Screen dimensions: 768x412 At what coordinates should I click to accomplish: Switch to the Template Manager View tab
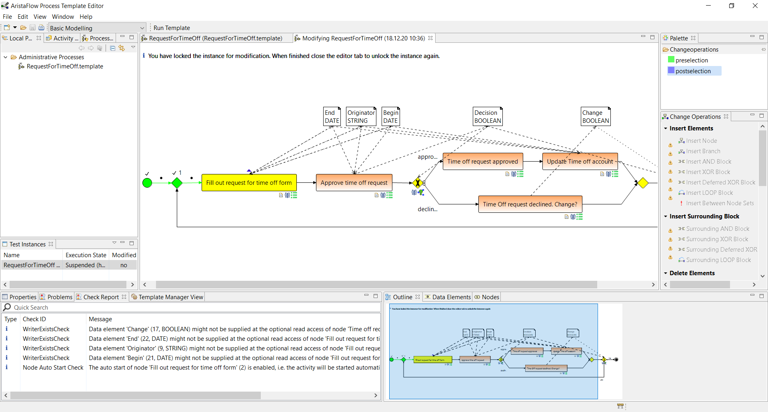point(167,297)
